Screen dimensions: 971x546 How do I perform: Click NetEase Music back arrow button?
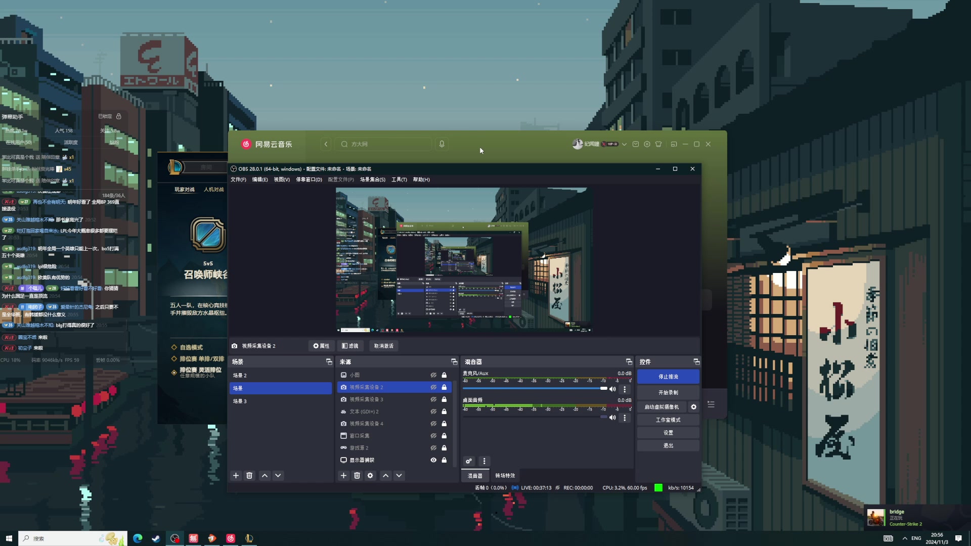click(x=326, y=144)
